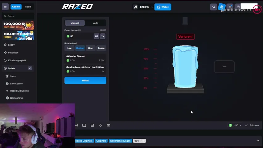Open the chat icon
Image resolution: width=263 pixels, height=148 pixels.
tap(238, 7)
